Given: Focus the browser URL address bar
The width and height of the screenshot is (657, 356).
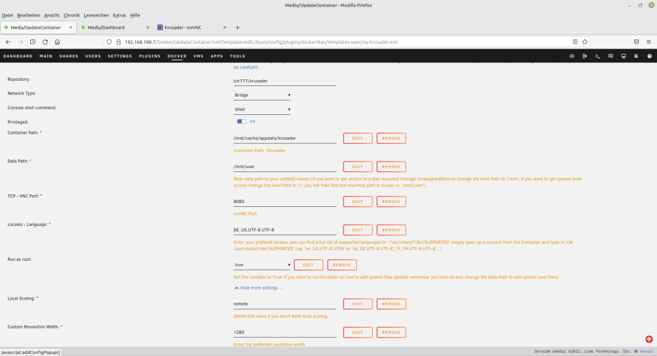Looking at the screenshot, I should click(x=346, y=42).
